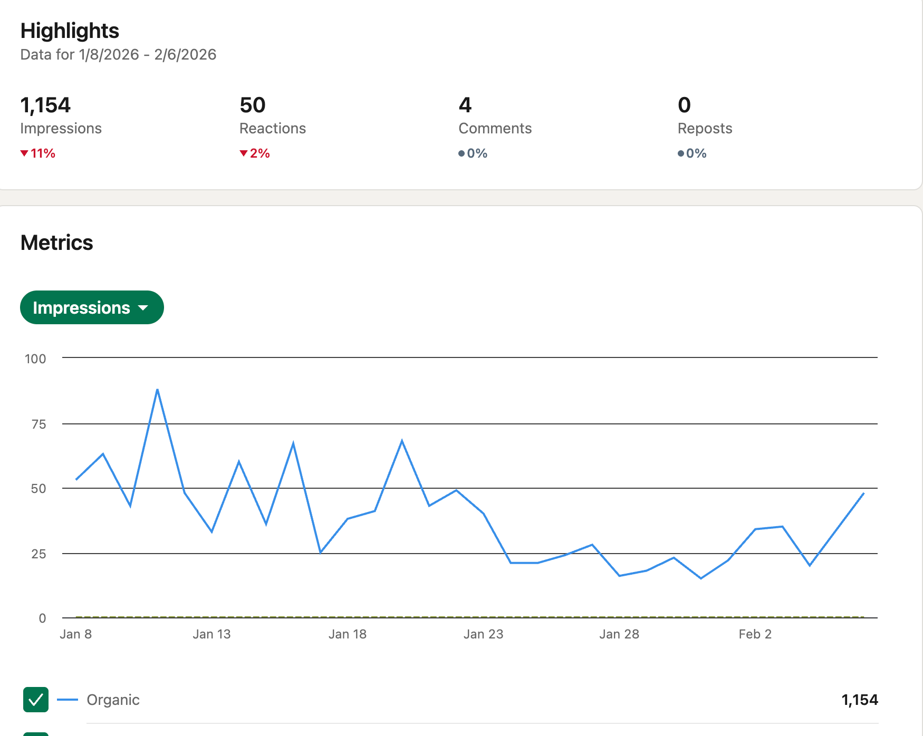Click the red down arrow beside 11%
The width and height of the screenshot is (923, 736).
[24, 153]
